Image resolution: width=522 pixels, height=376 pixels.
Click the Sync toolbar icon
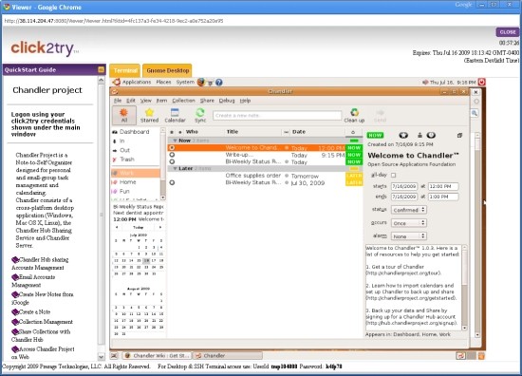pos(200,115)
